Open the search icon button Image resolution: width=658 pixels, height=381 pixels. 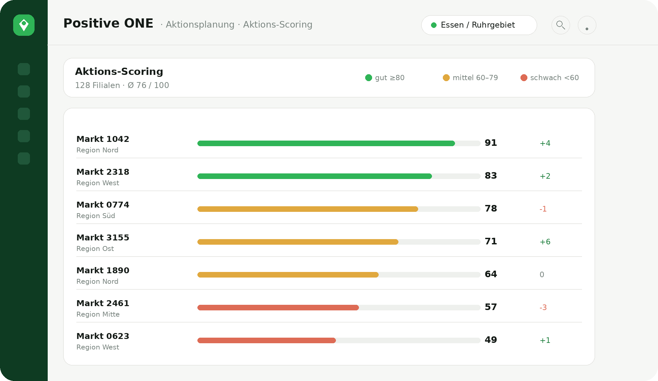coord(561,25)
